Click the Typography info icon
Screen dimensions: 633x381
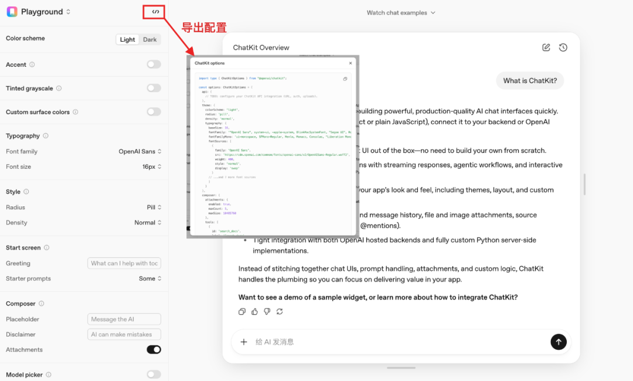pyautogui.click(x=46, y=136)
